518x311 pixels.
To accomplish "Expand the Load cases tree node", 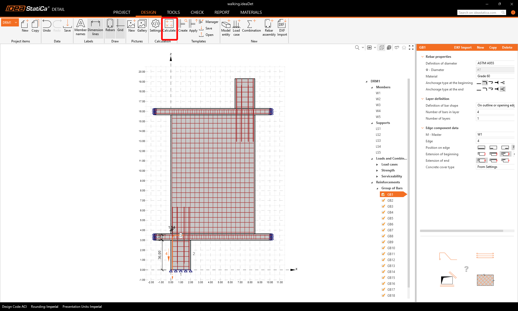I will tap(377, 164).
